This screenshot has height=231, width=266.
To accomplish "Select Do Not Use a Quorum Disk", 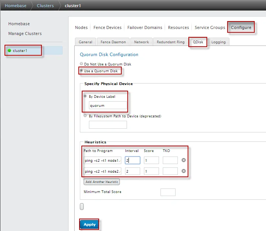I will pos(81,64).
